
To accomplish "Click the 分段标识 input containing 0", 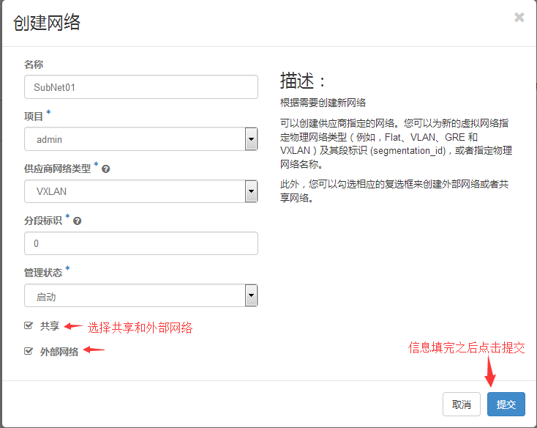I will (140, 243).
